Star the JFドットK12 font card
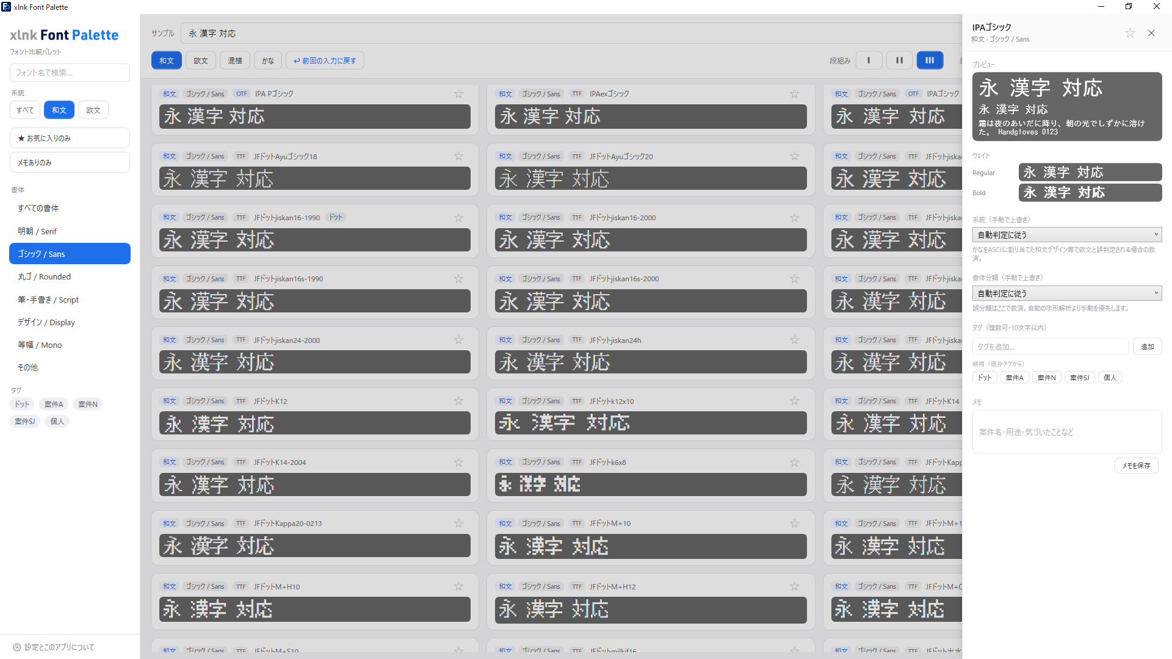This screenshot has width=1172, height=659. [458, 401]
